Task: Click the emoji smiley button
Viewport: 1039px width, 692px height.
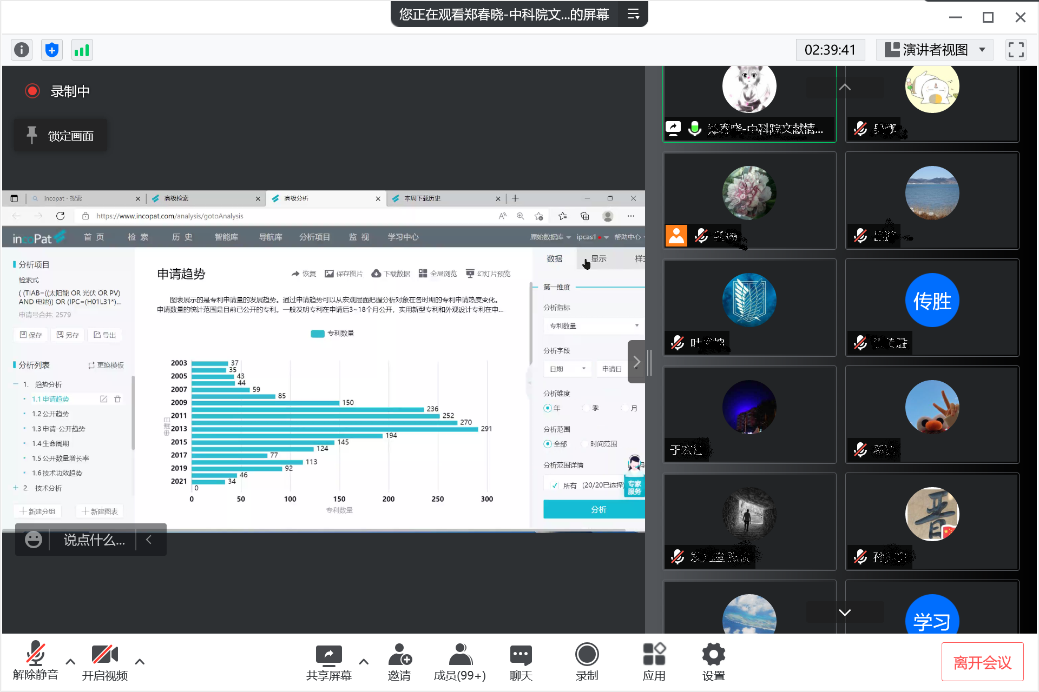Action: pos(34,540)
